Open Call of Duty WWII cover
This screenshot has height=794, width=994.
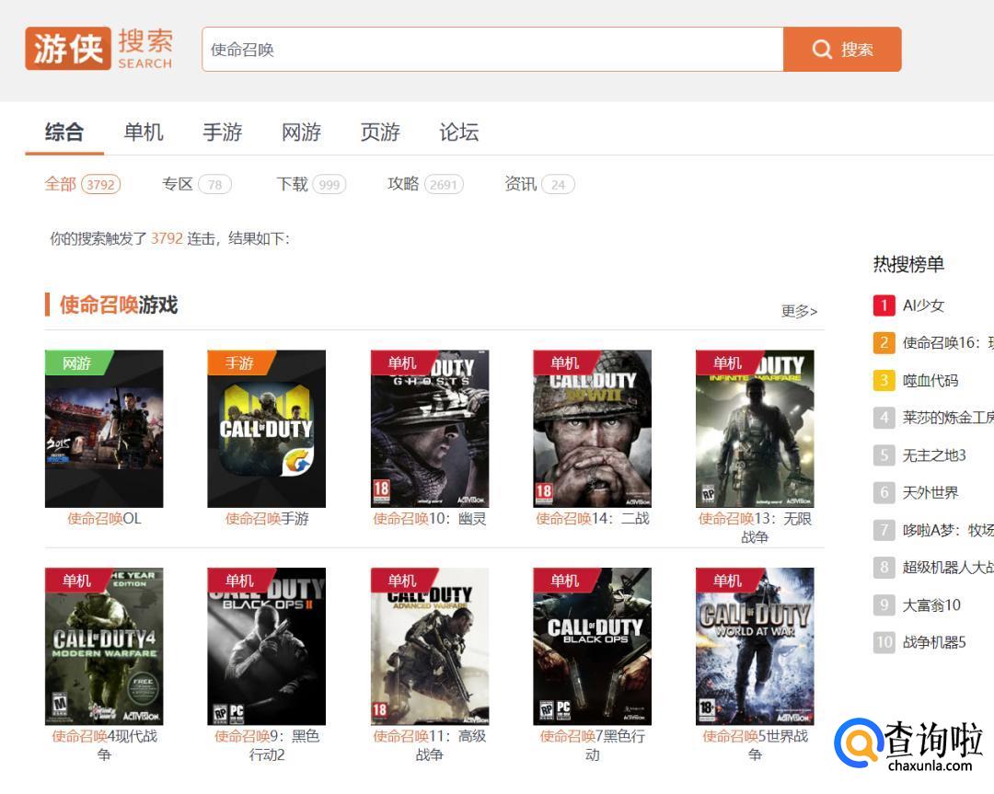(592, 429)
